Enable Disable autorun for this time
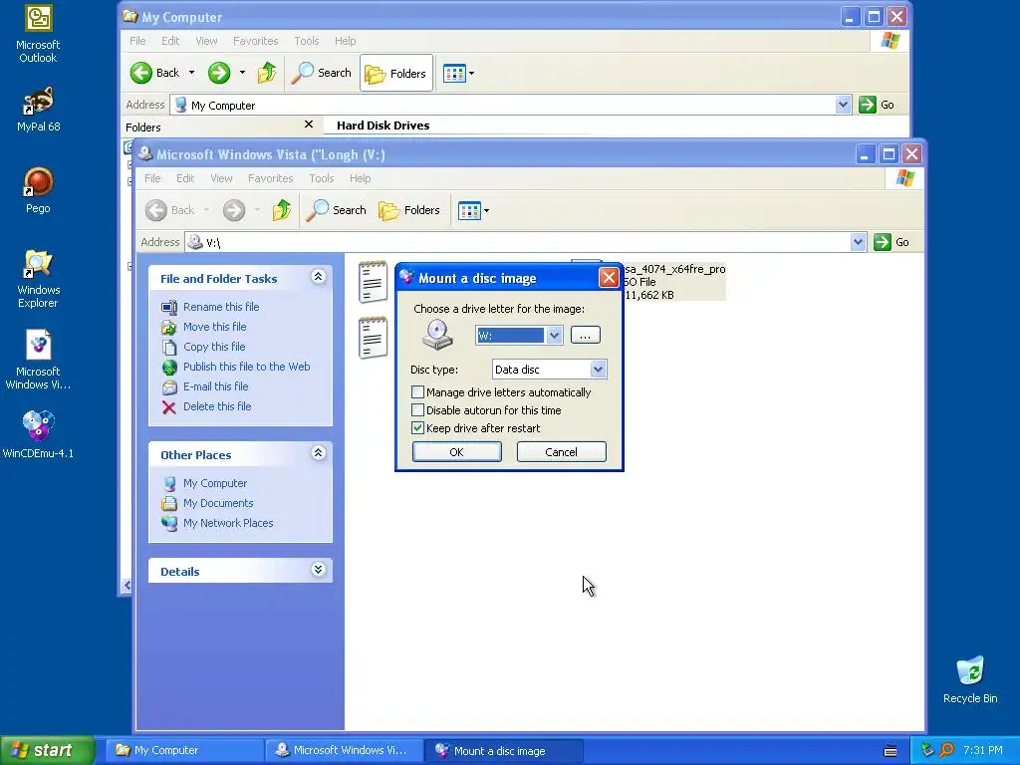Viewport: 1020px width, 765px height. [x=417, y=410]
